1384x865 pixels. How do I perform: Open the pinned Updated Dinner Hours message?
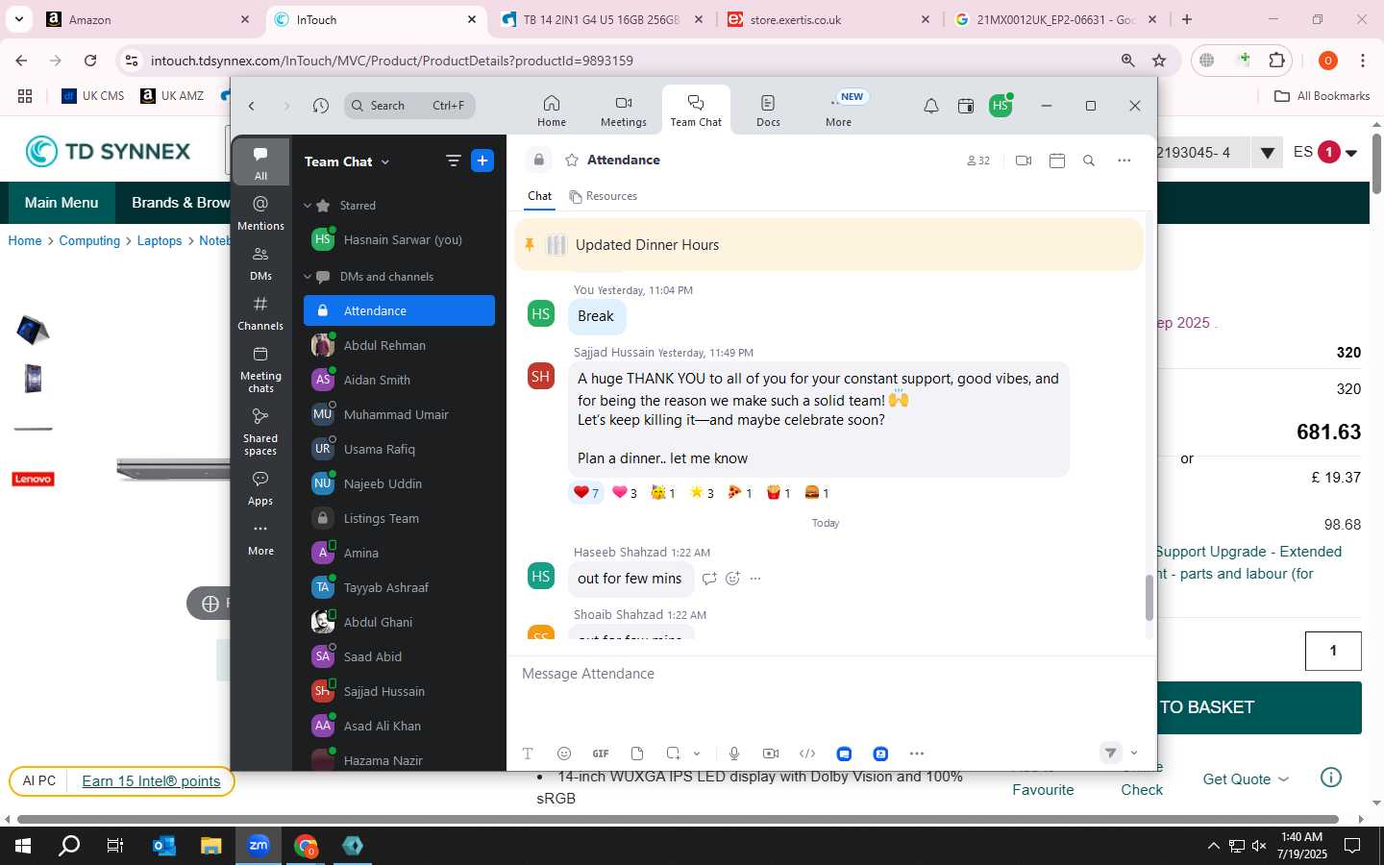pyautogui.click(x=828, y=245)
